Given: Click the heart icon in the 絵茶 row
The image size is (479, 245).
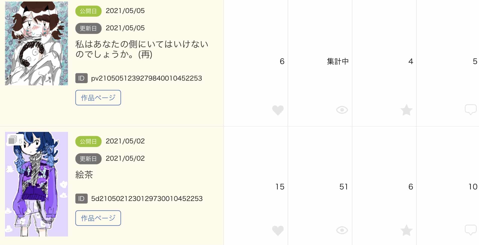Looking at the screenshot, I should click(278, 230).
